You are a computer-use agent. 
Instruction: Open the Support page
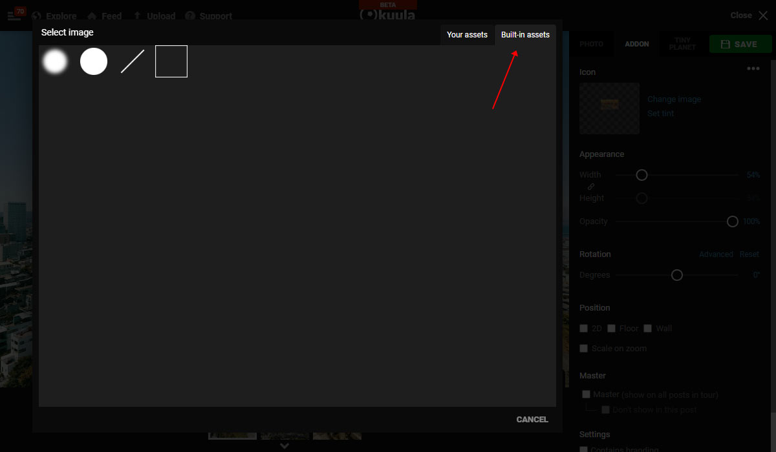coord(216,16)
